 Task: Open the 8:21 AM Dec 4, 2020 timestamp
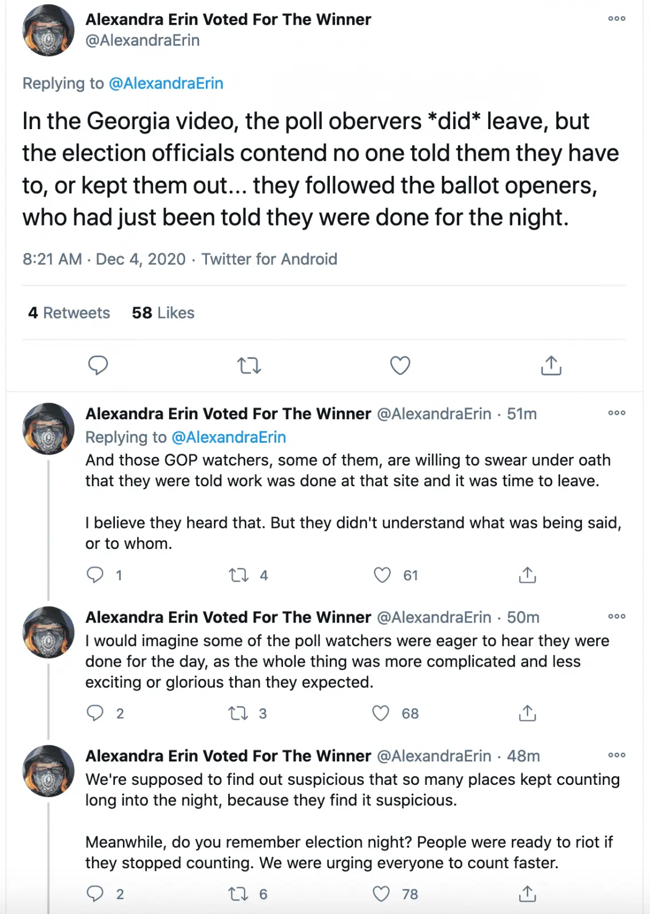click(104, 259)
